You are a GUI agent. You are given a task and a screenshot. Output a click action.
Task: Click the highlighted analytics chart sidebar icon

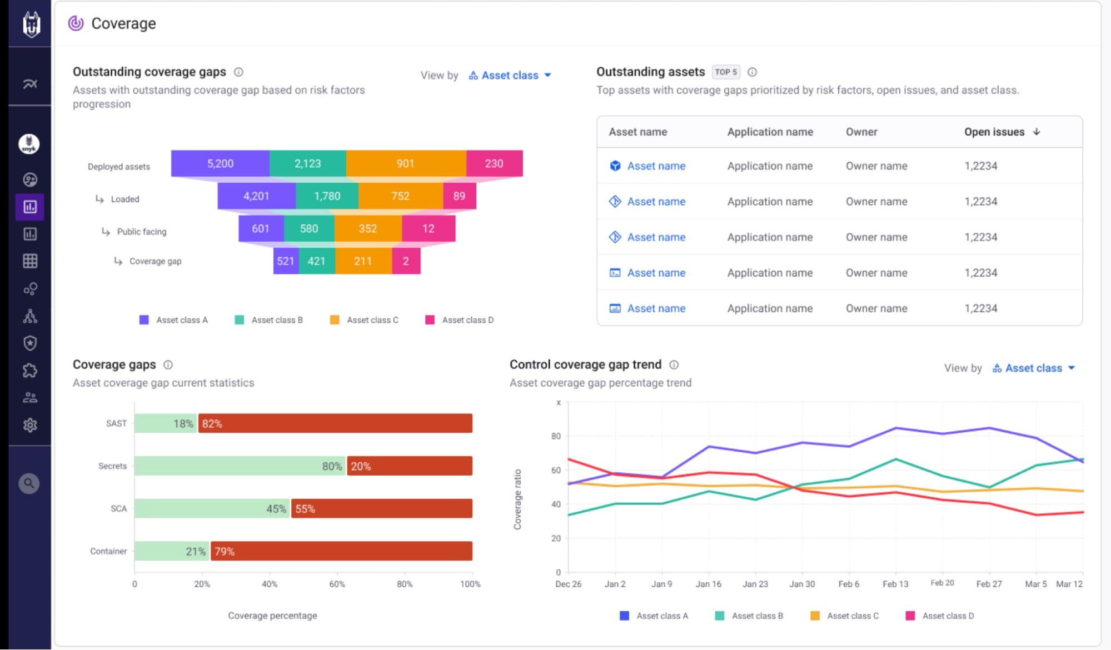[30, 207]
